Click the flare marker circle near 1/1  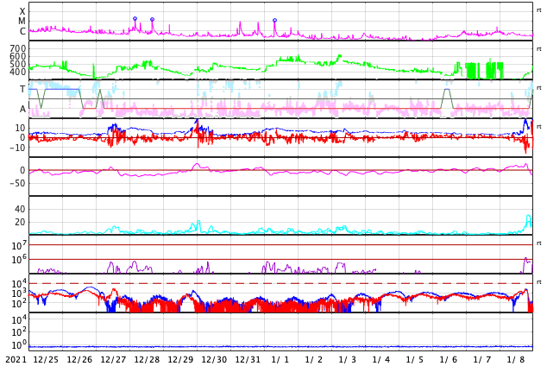click(x=274, y=21)
